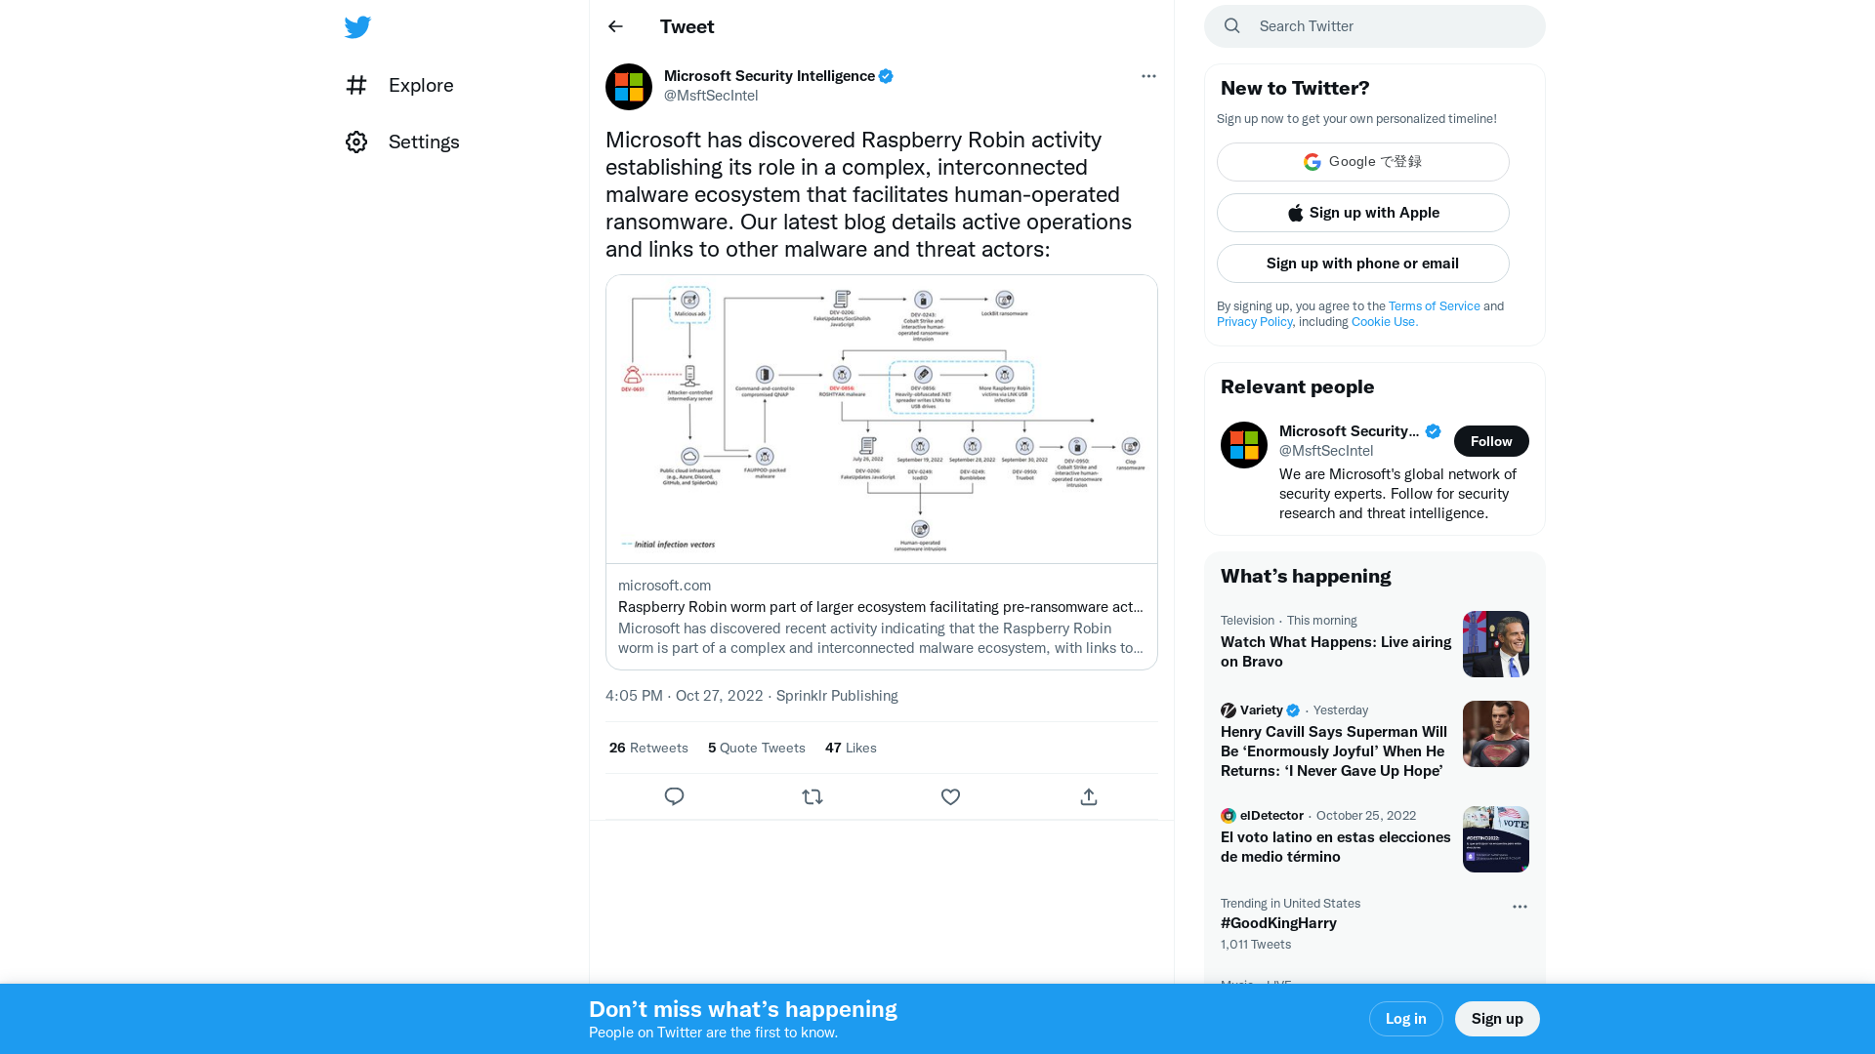Reply to the tweet using the comment icon
Viewport: 1875px width, 1054px height.
click(x=674, y=796)
